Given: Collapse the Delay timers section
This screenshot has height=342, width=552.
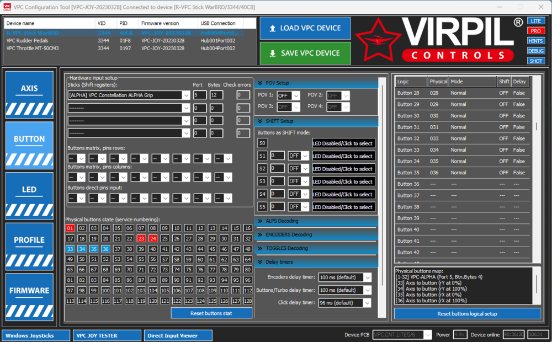Looking at the screenshot, I should 316,262.
